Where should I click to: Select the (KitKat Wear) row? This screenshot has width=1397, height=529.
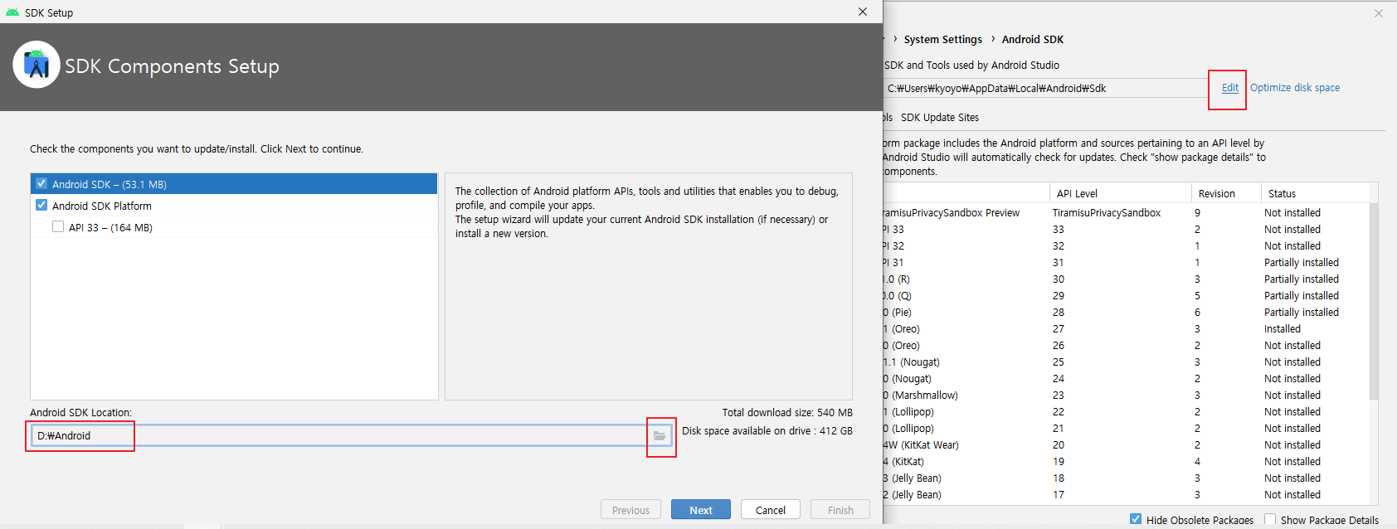pyautogui.click(x=1126, y=445)
